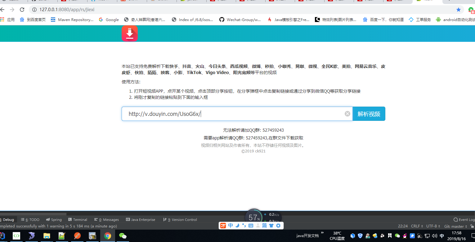Click the red video download logo

click(x=129, y=33)
